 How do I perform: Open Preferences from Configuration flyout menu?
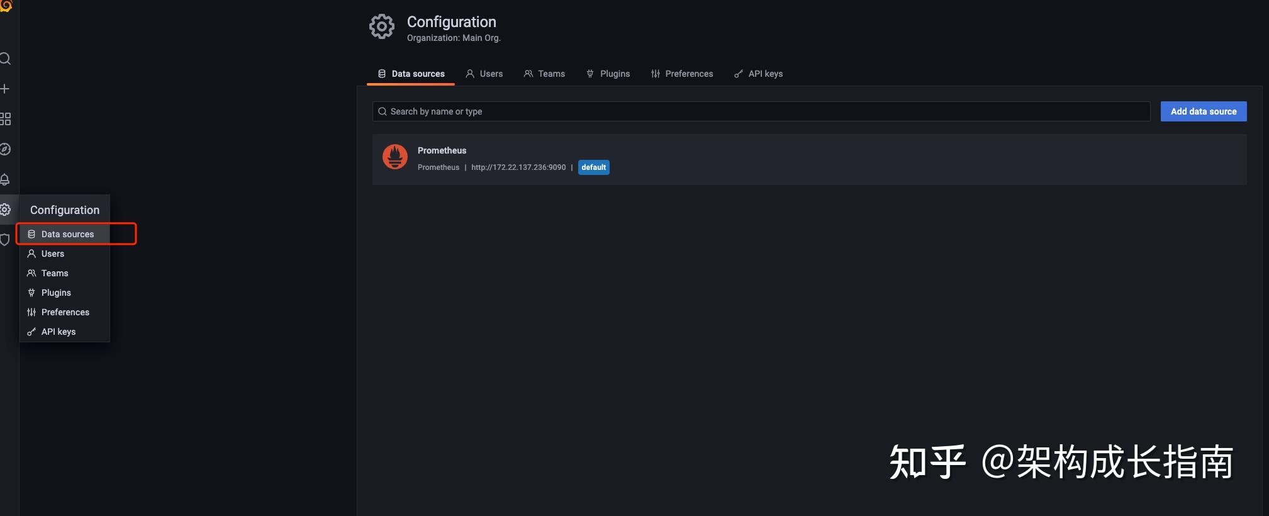65,312
